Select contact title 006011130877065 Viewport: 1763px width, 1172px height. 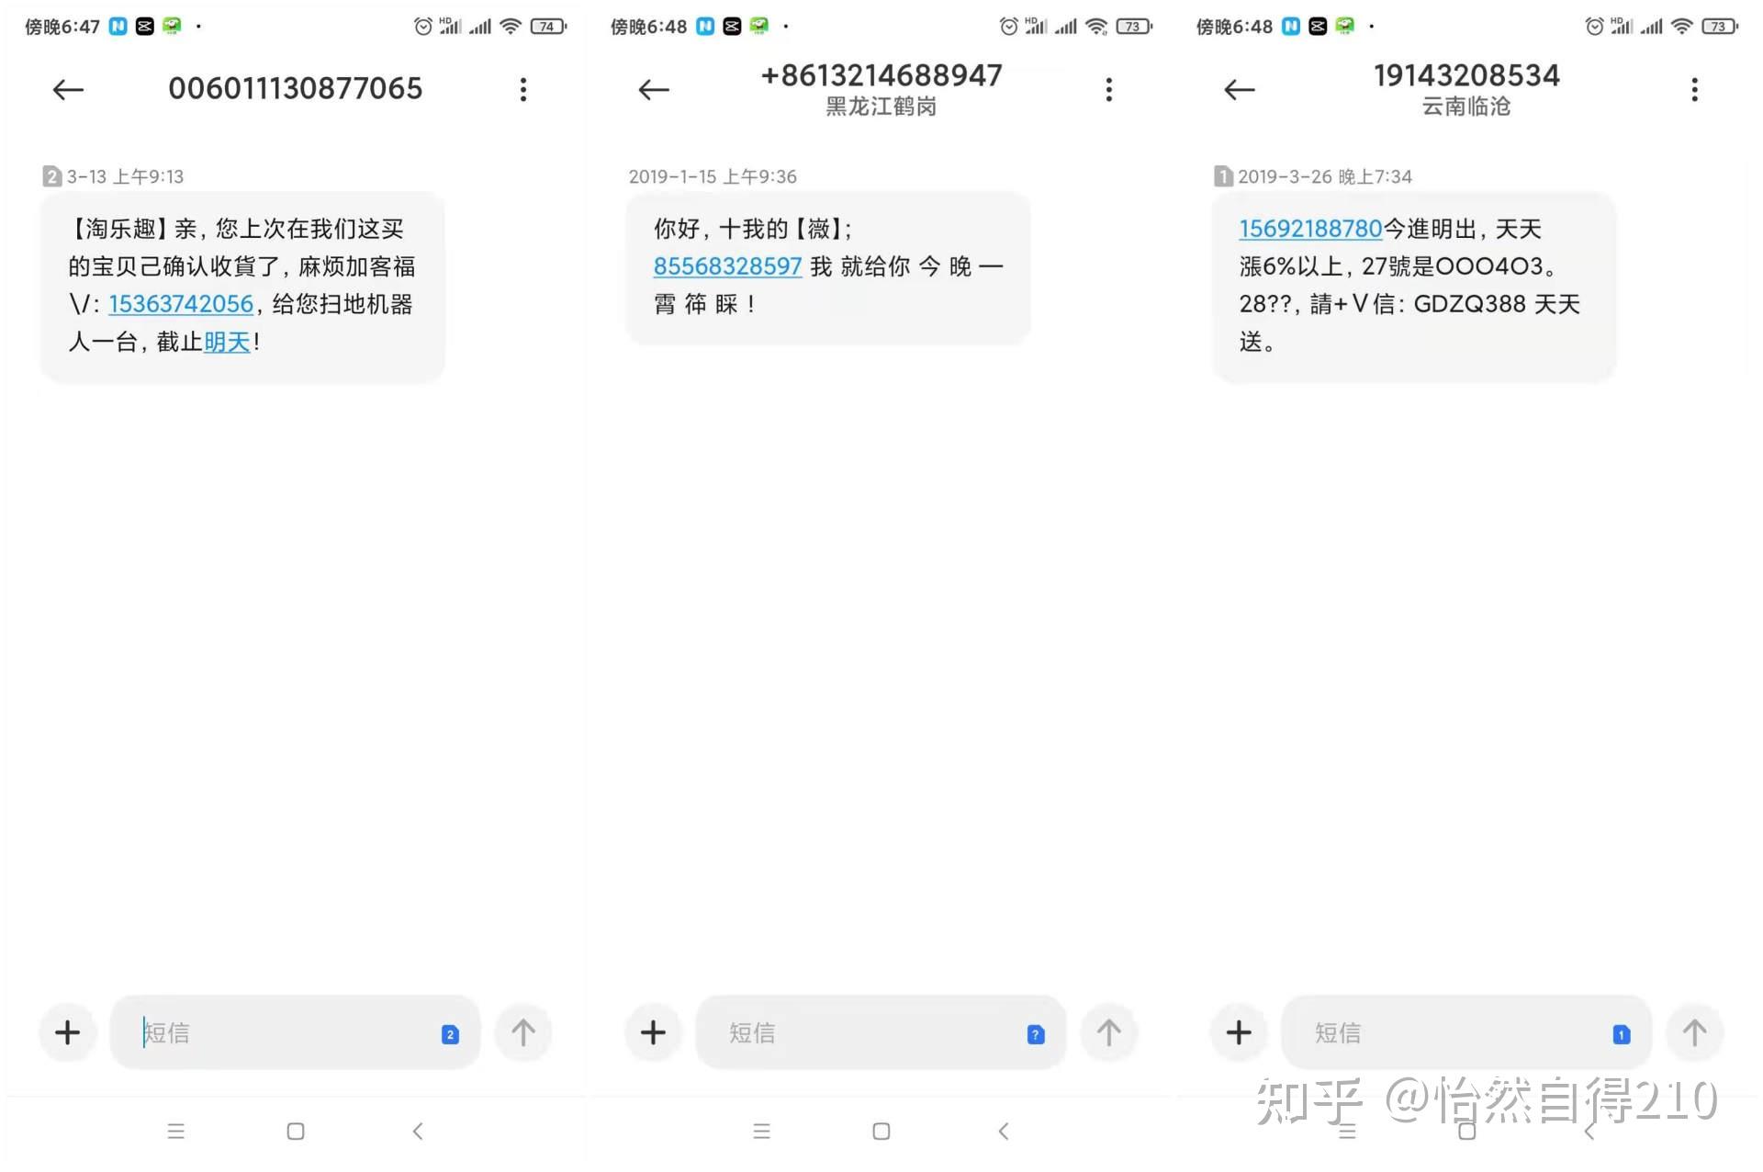pyautogui.click(x=295, y=88)
